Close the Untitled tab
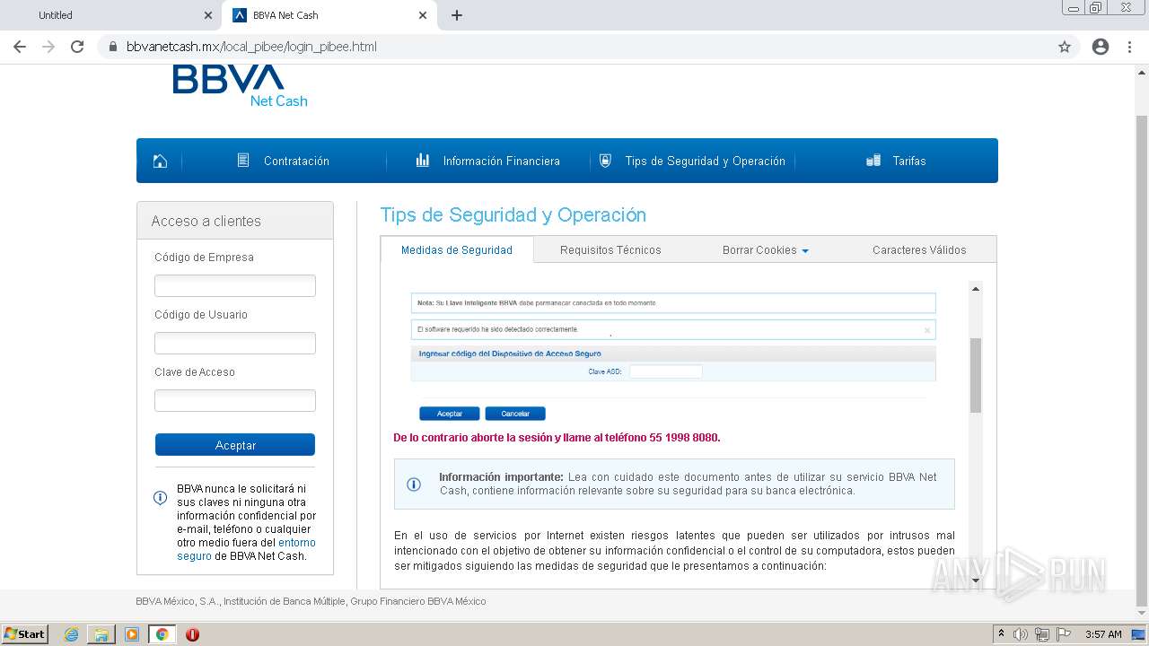 click(x=208, y=15)
